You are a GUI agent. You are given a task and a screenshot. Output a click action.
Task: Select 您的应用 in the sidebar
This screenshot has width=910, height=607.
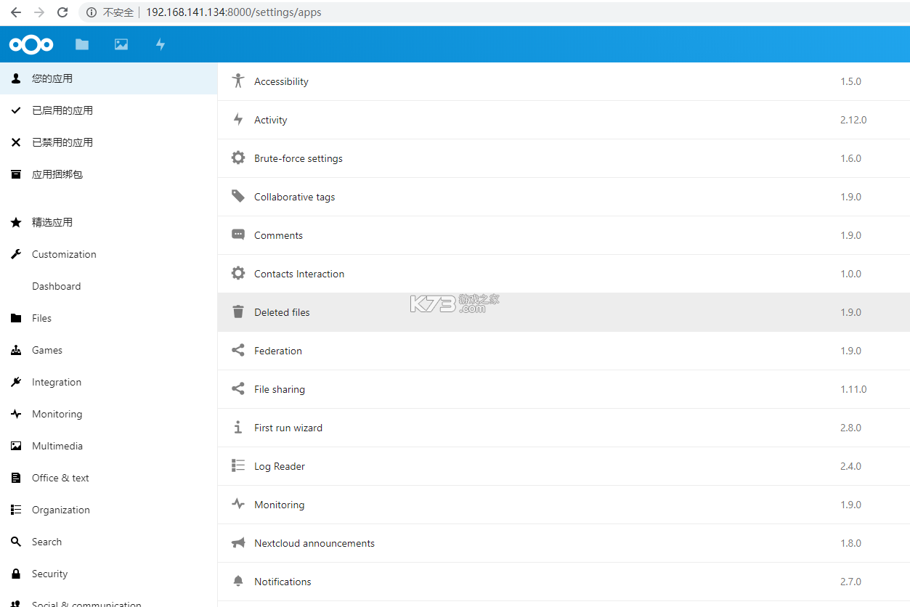[x=109, y=78]
